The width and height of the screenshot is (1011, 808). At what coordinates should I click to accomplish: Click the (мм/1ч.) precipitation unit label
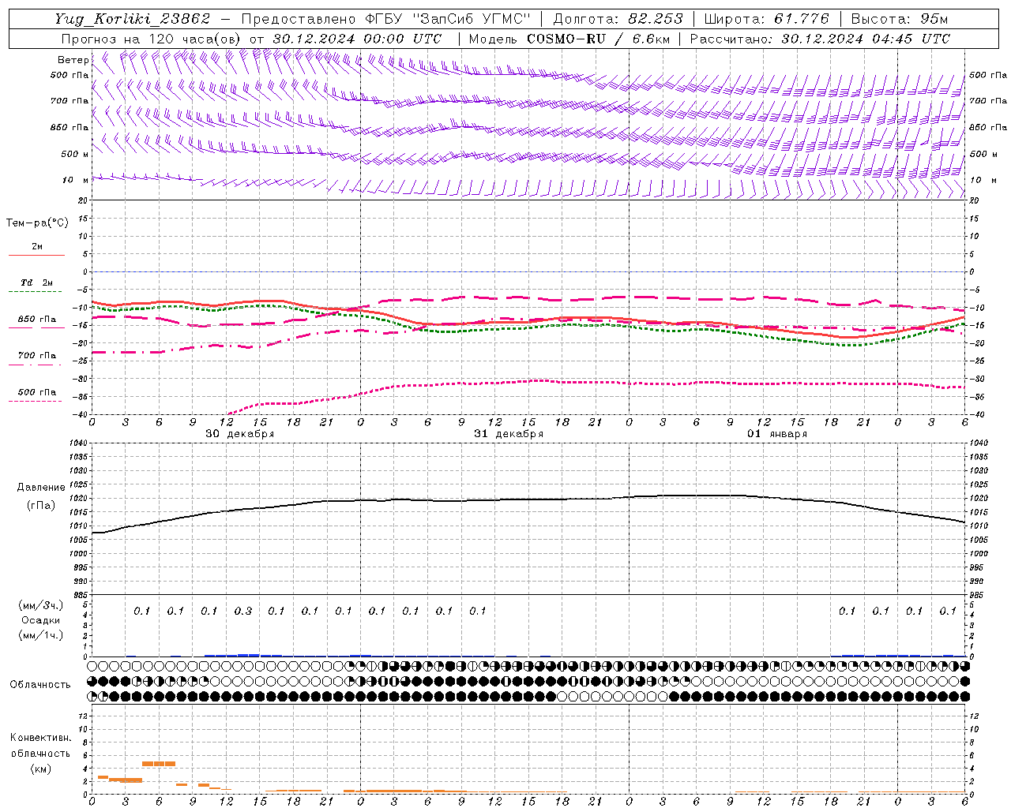click(41, 635)
